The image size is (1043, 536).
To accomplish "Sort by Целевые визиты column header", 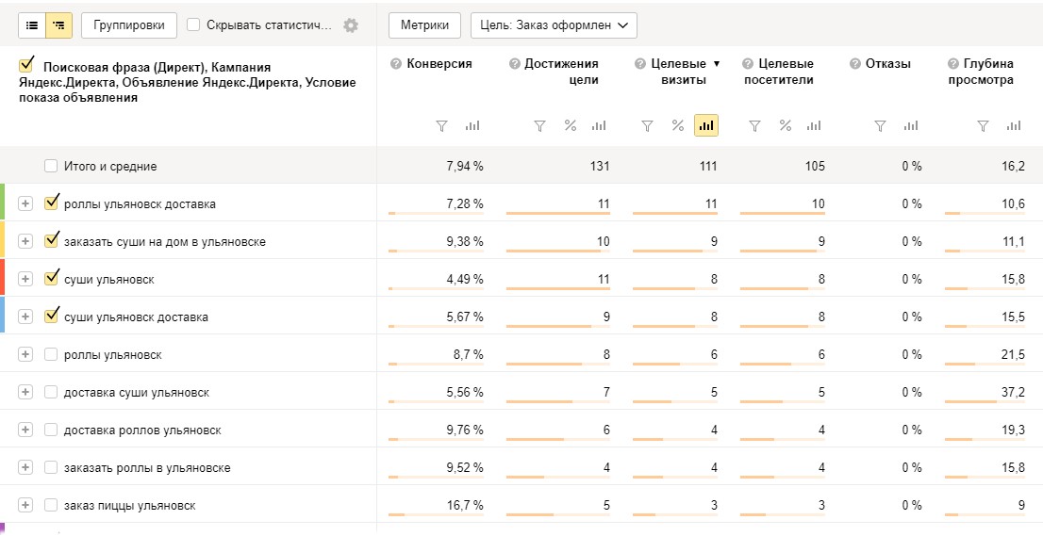I will pyautogui.click(x=678, y=72).
